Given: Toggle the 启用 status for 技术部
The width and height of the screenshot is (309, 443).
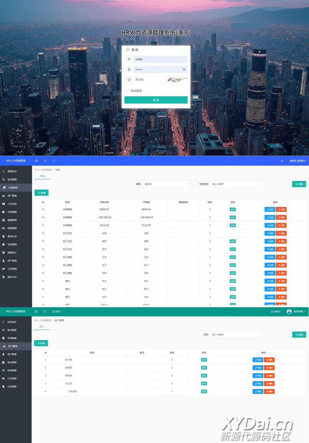Looking at the screenshot, I should (x=204, y=360).
